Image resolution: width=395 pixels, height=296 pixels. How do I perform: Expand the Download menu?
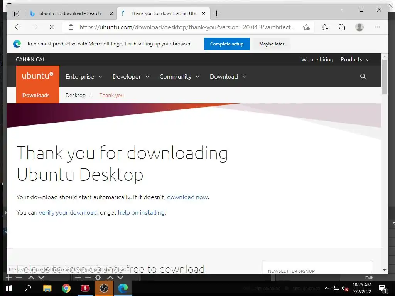point(228,77)
